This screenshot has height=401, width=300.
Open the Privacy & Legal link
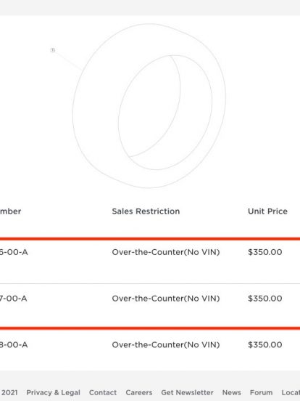[53, 392]
